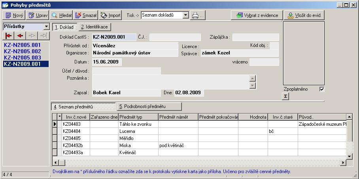Go to last record arrow
The width and height of the screenshot is (359, 179).
[43, 36]
